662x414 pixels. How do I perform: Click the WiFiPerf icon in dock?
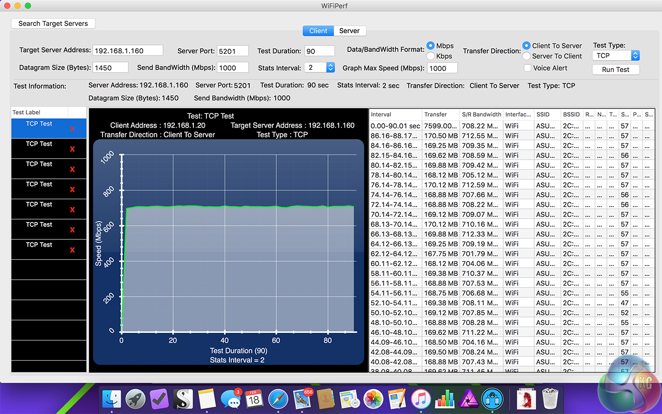(492, 399)
